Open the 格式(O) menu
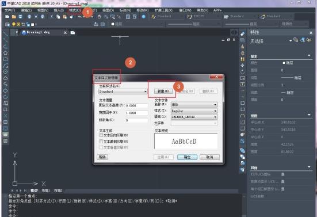 click(75, 10)
